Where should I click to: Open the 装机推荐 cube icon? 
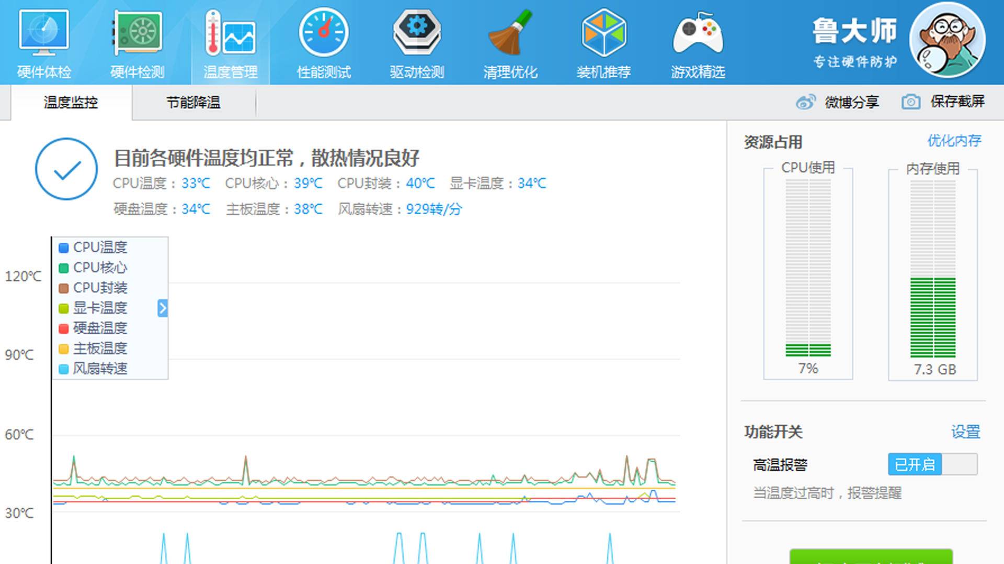tap(603, 33)
